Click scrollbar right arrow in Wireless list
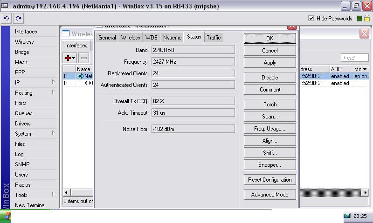 click(365, 192)
